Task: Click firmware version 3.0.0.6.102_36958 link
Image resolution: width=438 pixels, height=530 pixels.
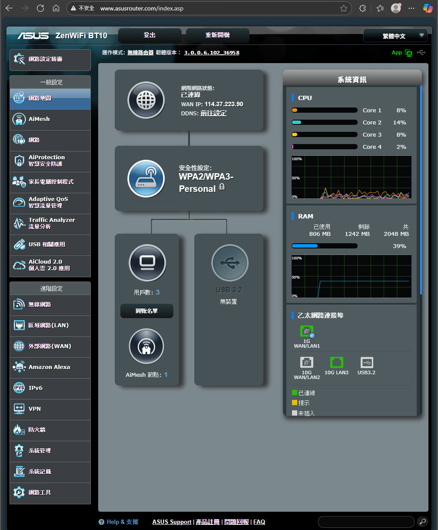Action: click(x=212, y=53)
